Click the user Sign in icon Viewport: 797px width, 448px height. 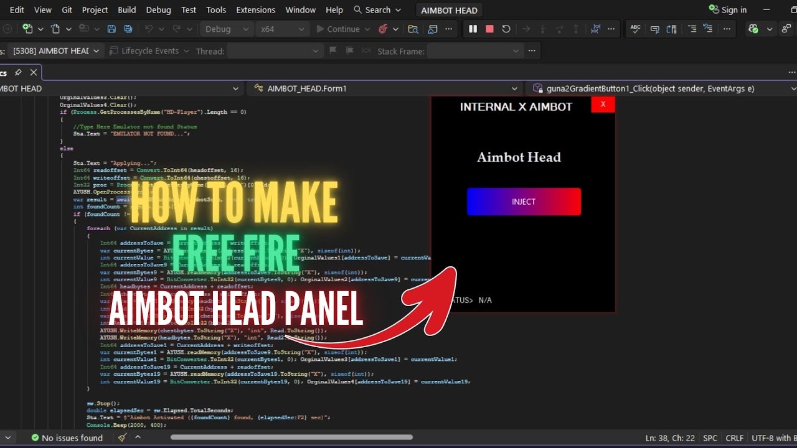(x=714, y=9)
